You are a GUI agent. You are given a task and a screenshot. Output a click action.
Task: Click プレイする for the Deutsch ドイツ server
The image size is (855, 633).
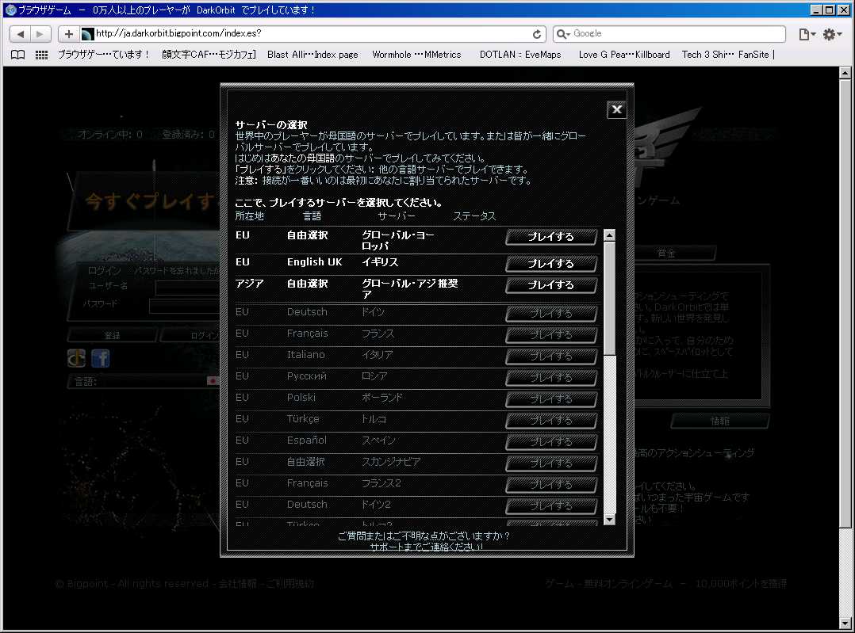[550, 313]
